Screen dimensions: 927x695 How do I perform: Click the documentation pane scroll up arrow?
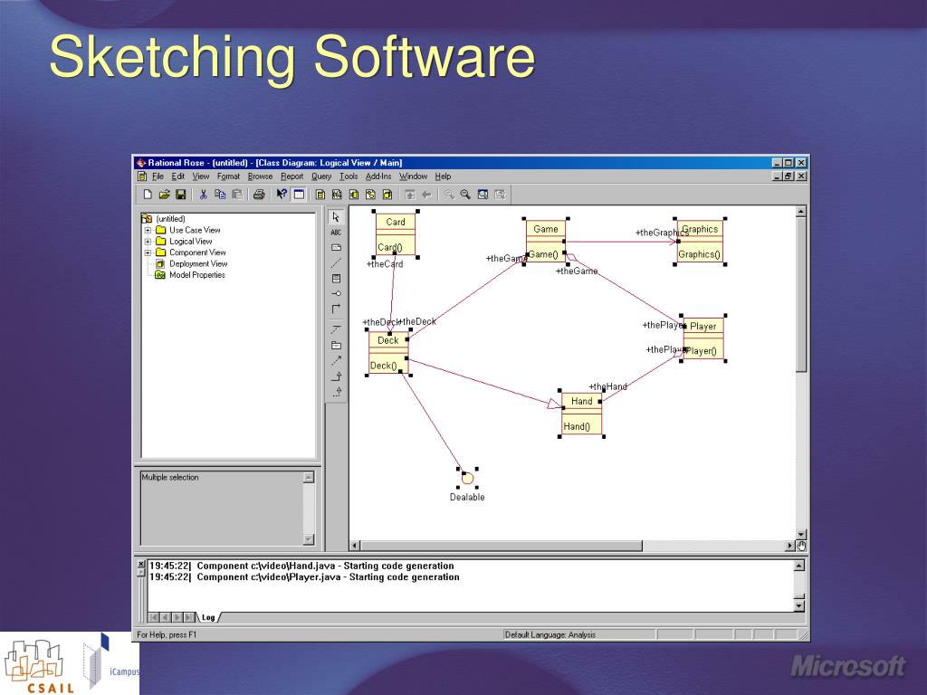point(309,477)
